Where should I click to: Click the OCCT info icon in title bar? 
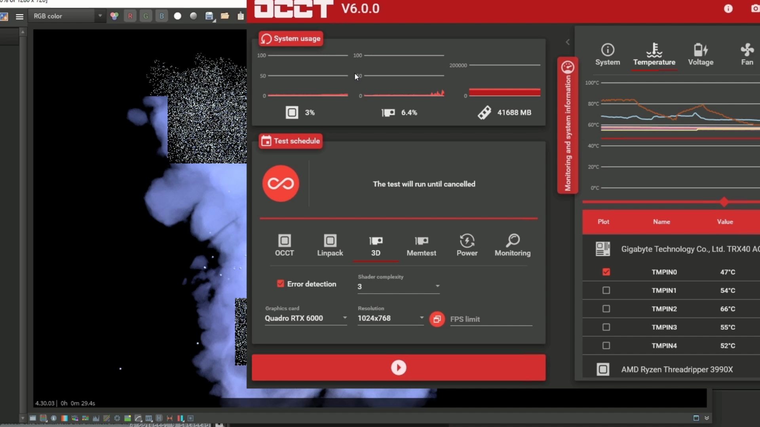pos(728,9)
